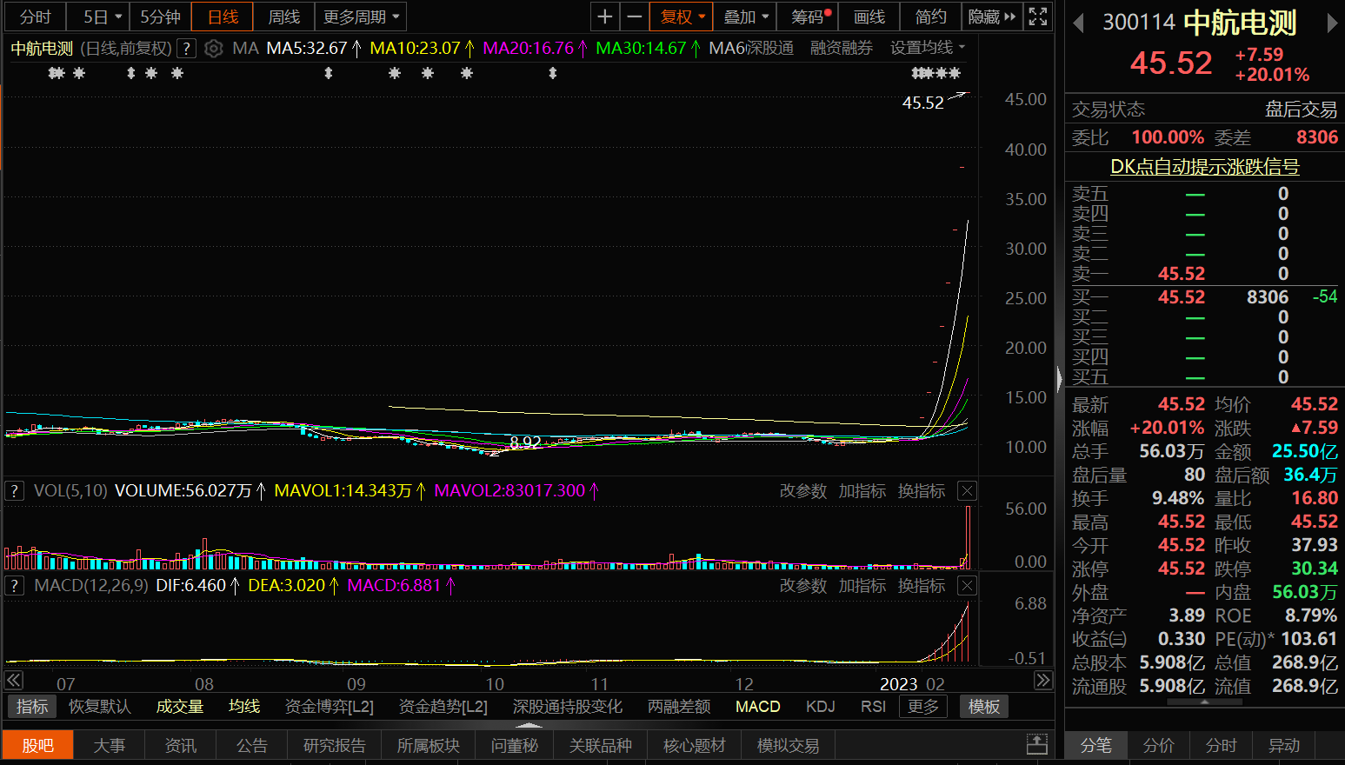The image size is (1345, 765).
Task: Select 两融差额 indicator
Action: click(x=679, y=707)
